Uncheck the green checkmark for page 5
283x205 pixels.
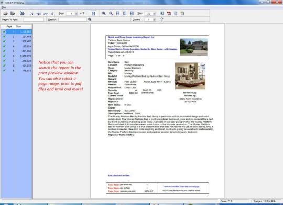coord(4,51)
